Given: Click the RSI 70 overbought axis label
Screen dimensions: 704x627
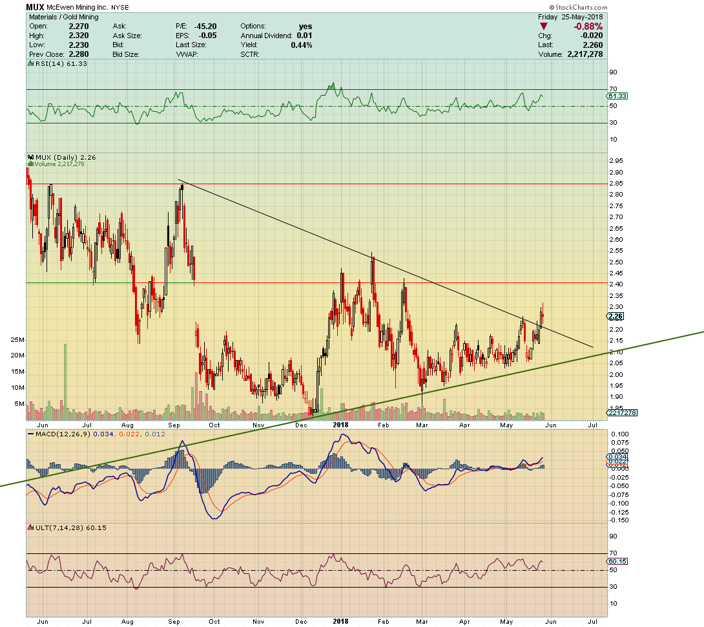Looking at the screenshot, I should click(614, 89).
